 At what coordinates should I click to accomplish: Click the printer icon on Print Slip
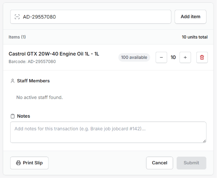click(18, 163)
